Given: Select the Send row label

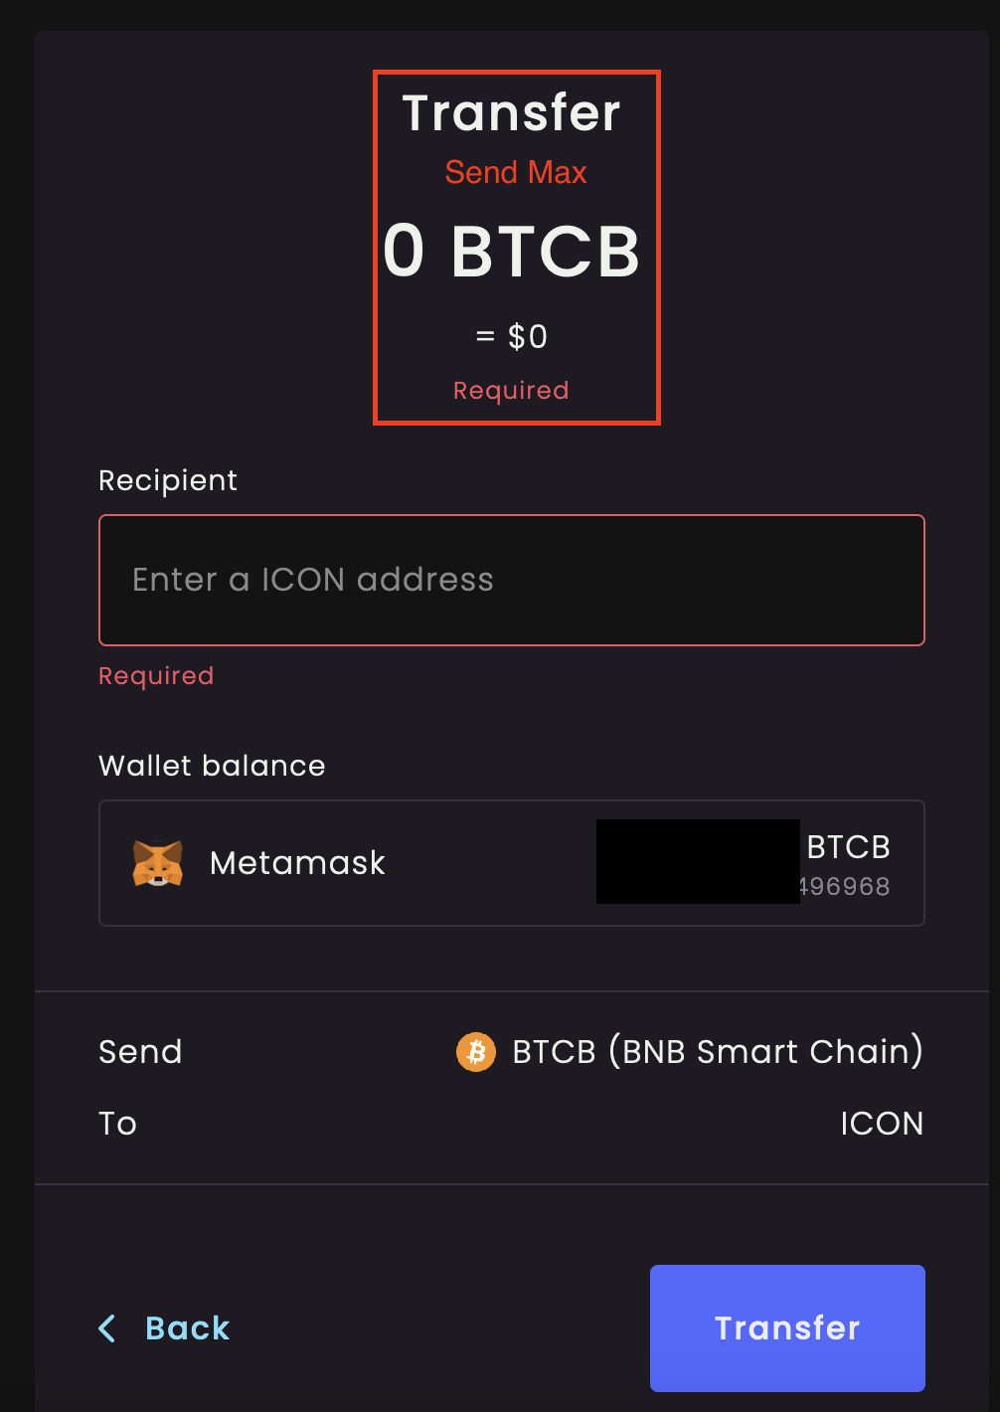Looking at the screenshot, I should tap(140, 1052).
